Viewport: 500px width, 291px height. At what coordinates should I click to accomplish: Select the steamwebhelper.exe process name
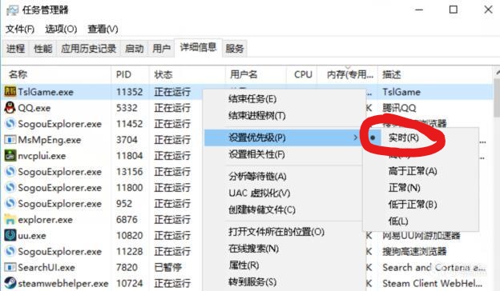point(63,283)
